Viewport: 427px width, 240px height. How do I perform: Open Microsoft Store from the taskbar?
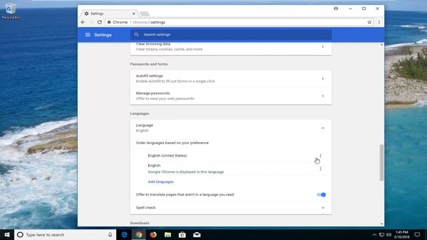(x=182, y=235)
